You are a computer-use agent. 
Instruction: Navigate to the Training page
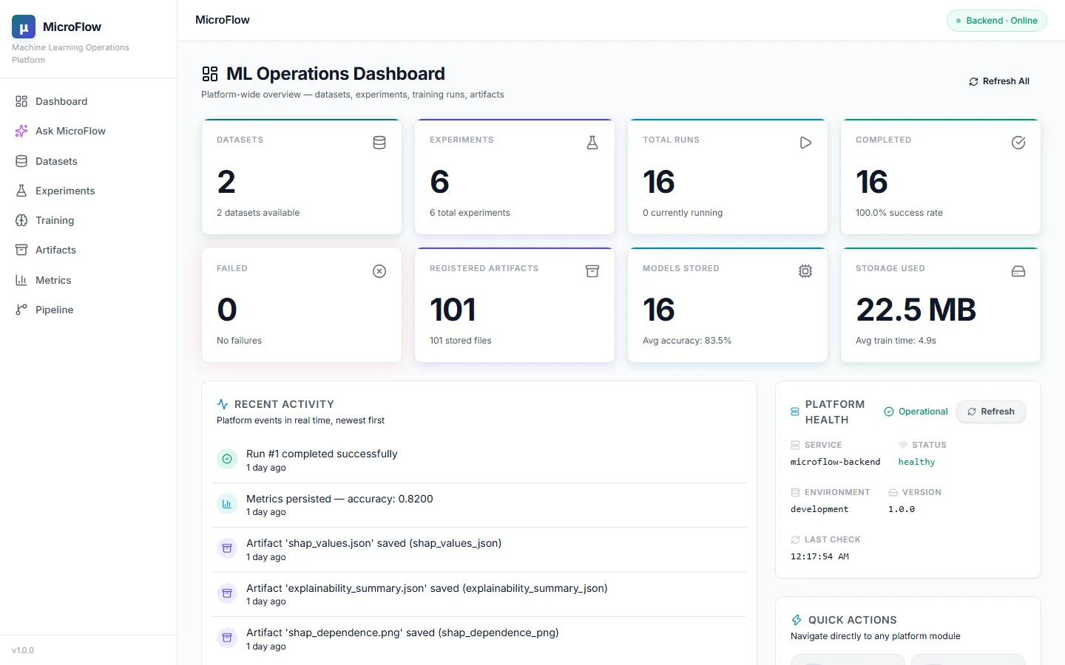89,220
